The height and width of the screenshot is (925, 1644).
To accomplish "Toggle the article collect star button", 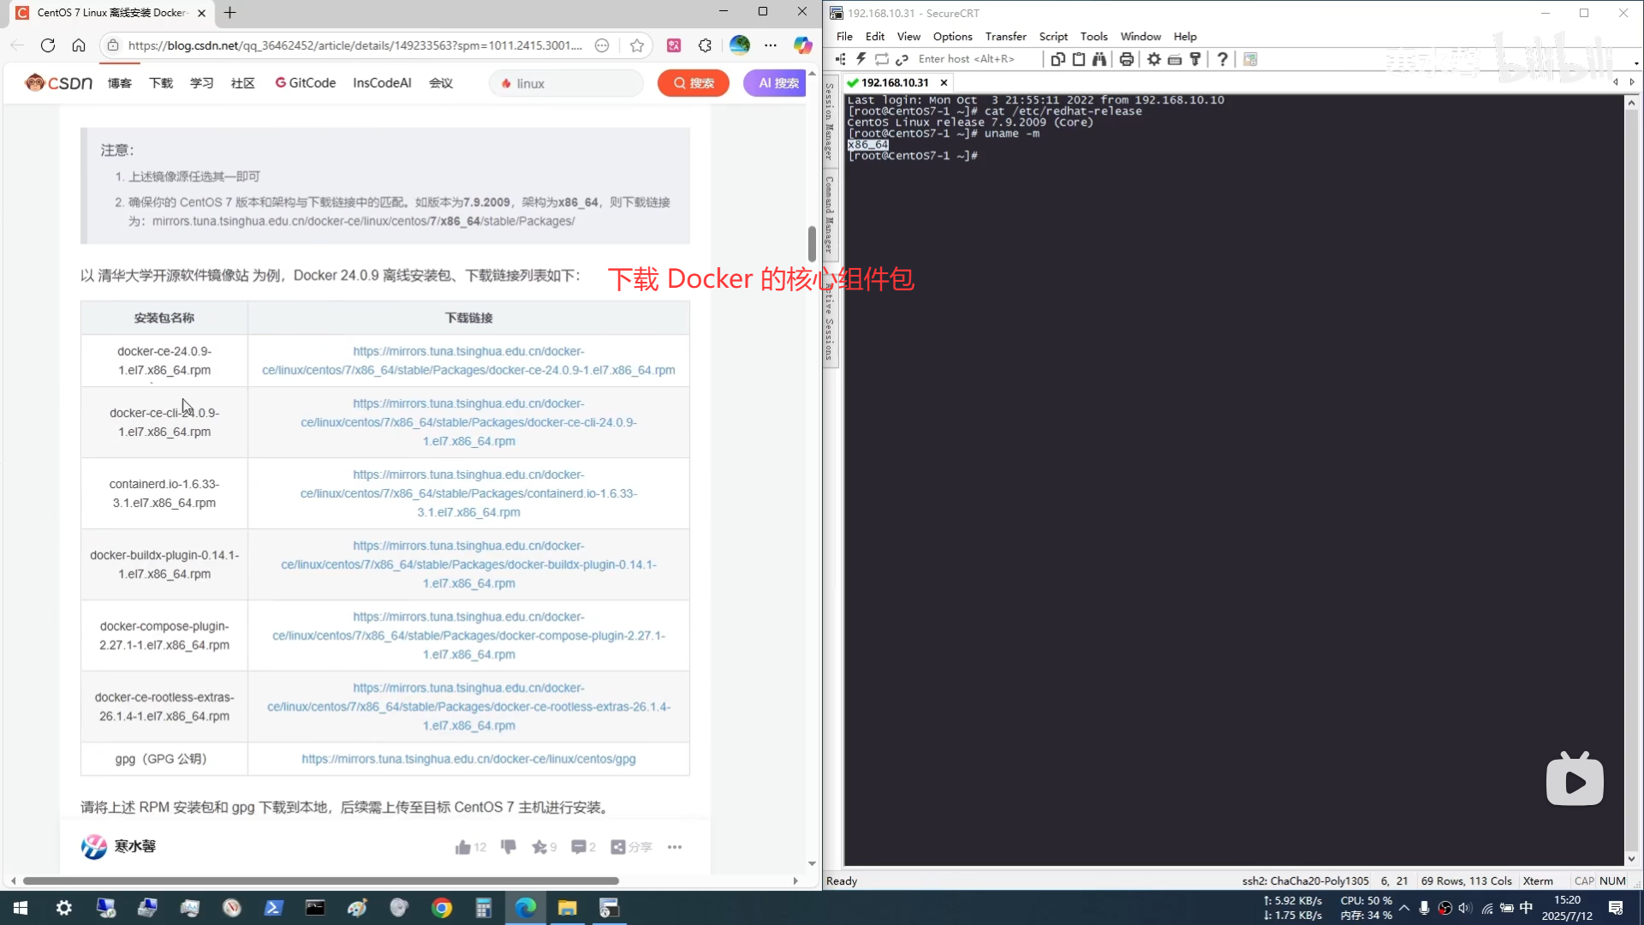I will (x=539, y=847).
